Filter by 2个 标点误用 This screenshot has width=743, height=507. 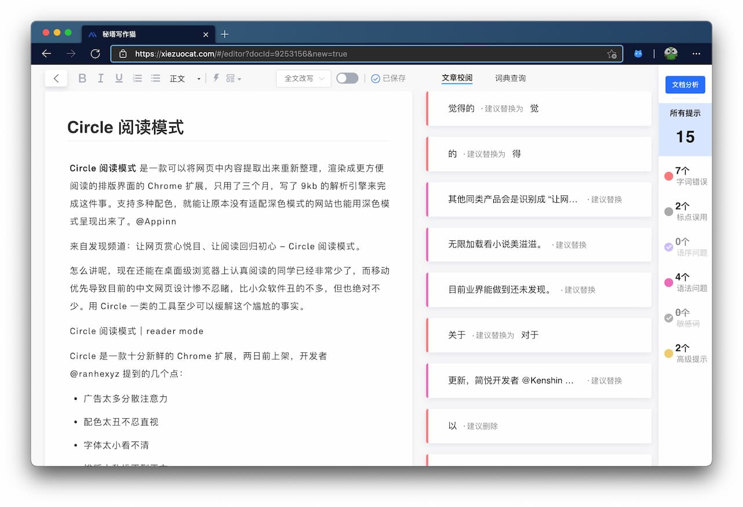click(686, 211)
